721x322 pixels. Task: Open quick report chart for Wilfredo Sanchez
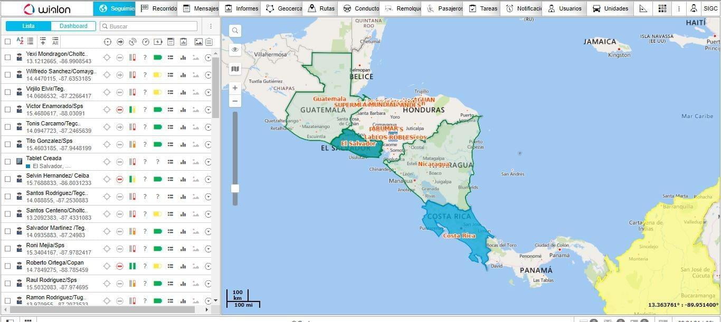click(x=183, y=75)
